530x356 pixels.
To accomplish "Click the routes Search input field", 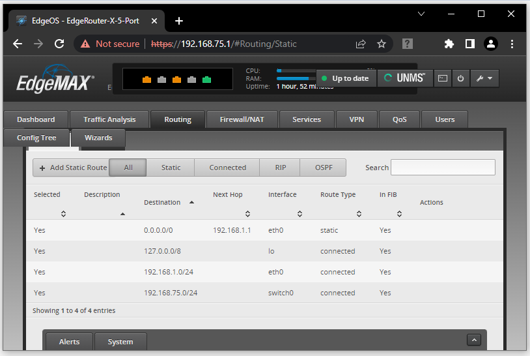I will click(x=443, y=168).
